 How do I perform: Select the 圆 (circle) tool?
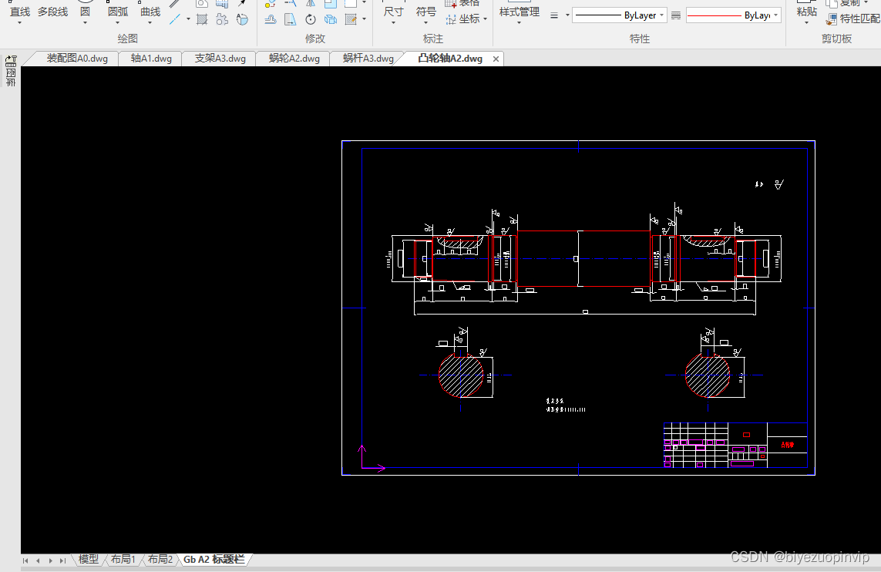point(85,12)
